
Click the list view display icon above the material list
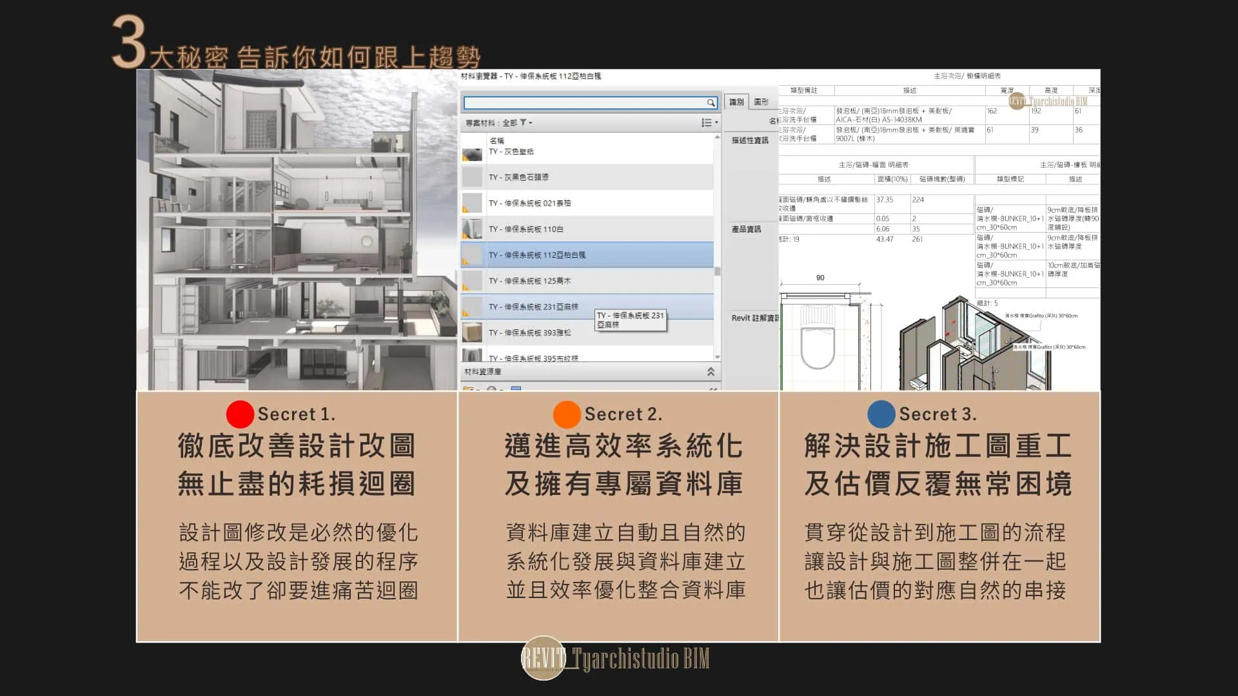point(705,122)
